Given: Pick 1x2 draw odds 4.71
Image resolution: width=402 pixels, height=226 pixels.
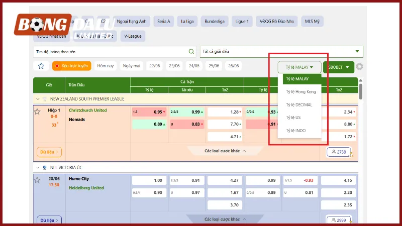Looking at the screenshot, I should click(x=225, y=137).
